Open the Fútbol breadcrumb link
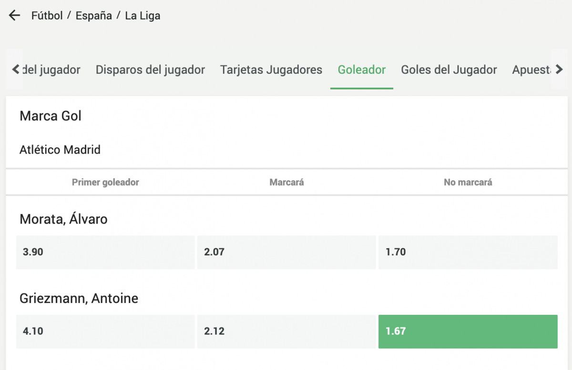572x370 pixels. [x=47, y=16]
